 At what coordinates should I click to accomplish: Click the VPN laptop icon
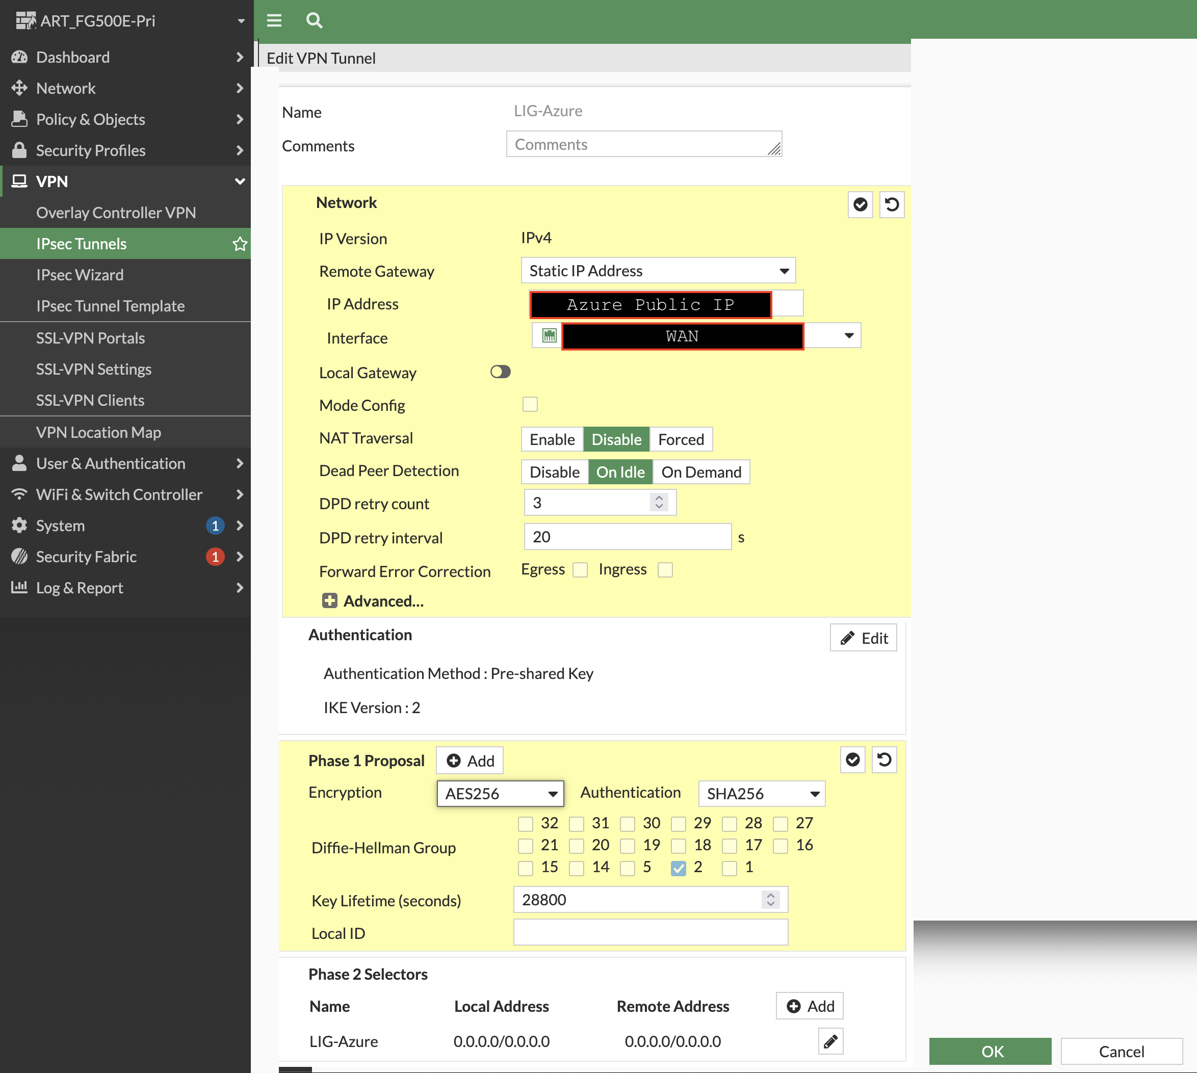pos(19,181)
